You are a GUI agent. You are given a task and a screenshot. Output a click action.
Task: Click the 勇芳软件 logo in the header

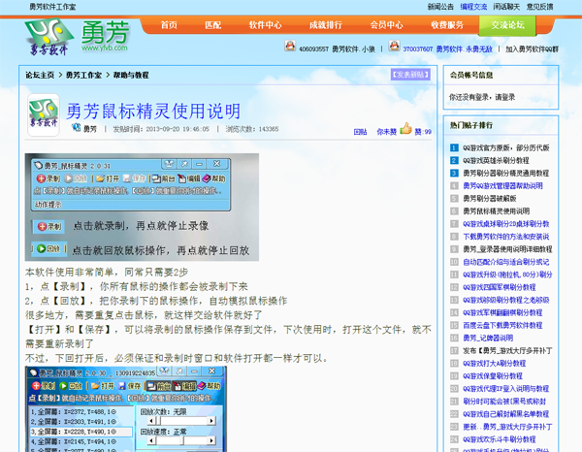coord(78,37)
